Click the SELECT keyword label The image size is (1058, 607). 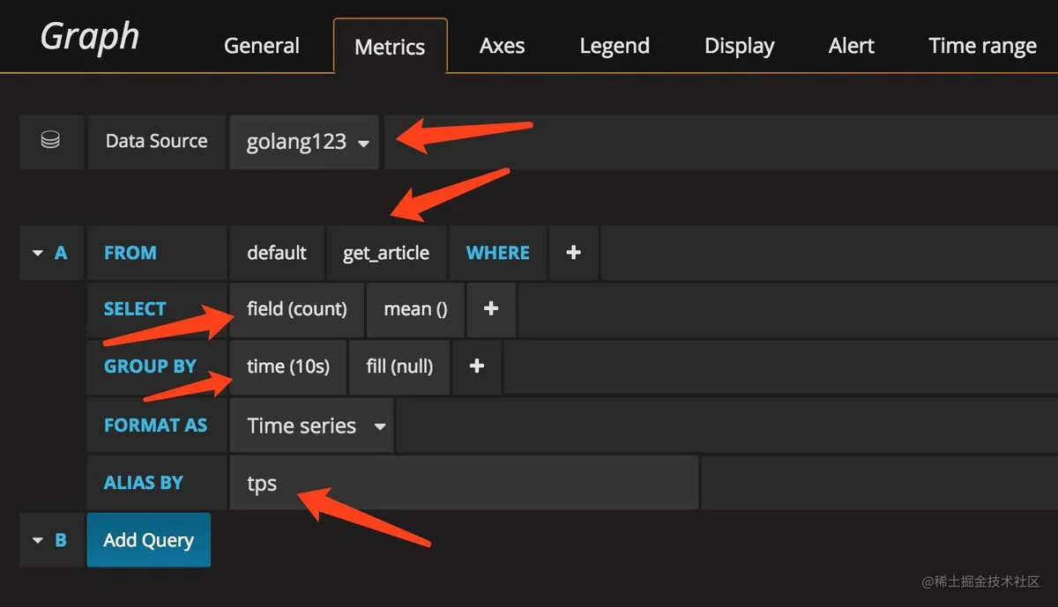tap(135, 309)
